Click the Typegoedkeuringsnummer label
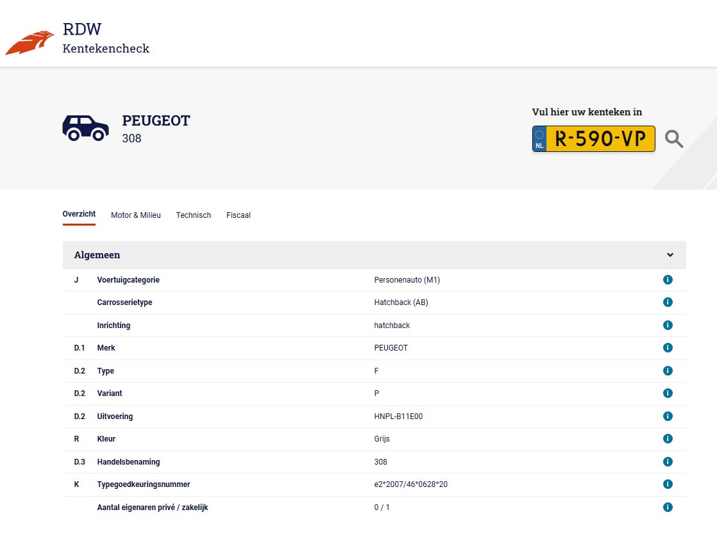The width and height of the screenshot is (717, 537). (x=144, y=484)
